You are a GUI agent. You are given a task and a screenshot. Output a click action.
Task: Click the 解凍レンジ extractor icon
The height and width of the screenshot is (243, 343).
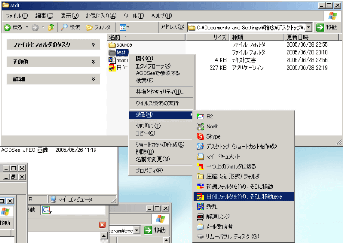201,216
